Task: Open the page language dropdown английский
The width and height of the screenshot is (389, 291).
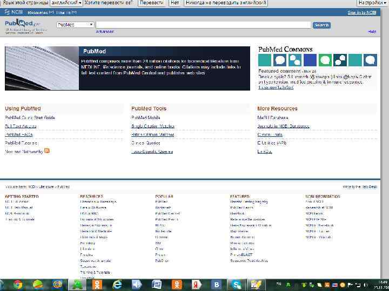Action: pos(66,3)
